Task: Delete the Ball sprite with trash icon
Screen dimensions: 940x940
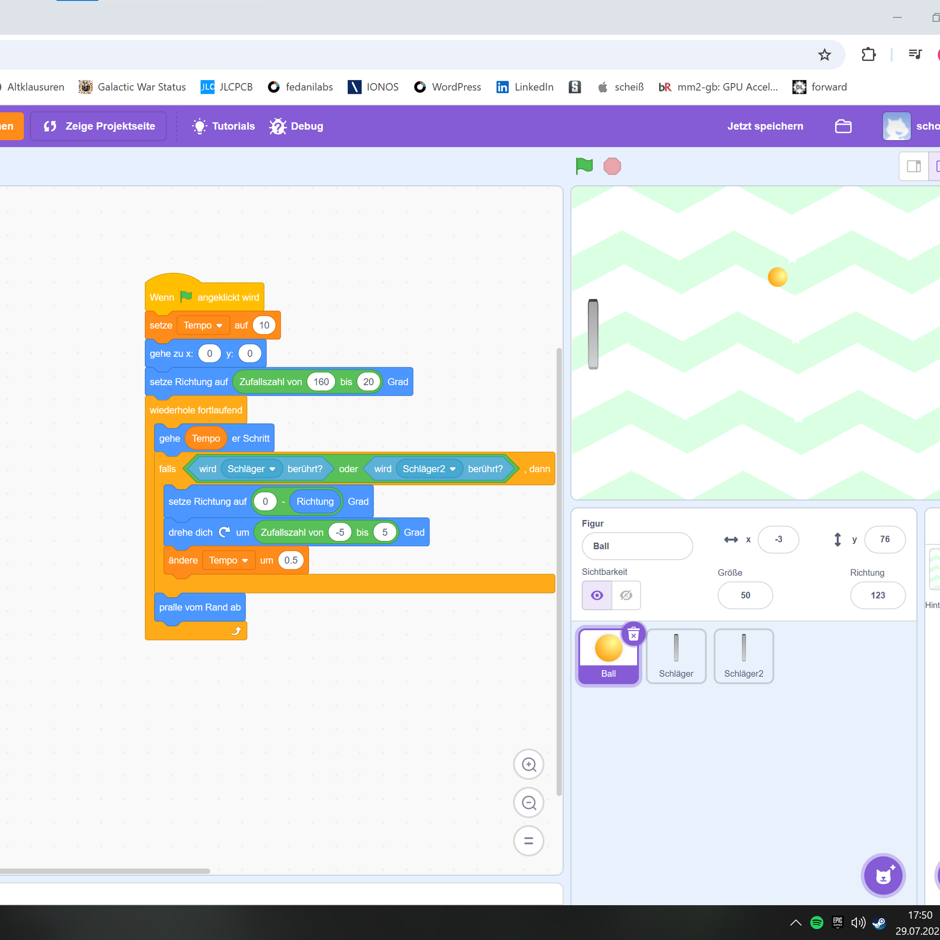Action: point(633,634)
